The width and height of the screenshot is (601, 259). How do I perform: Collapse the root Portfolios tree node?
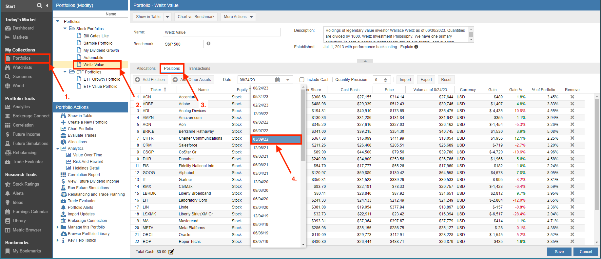click(58, 21)
